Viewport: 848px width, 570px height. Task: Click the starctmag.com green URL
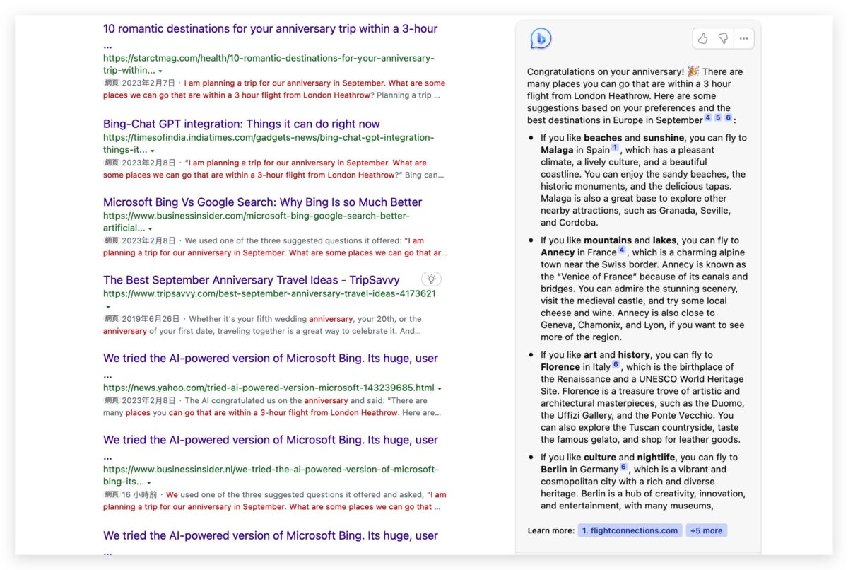tap(269, 64)
